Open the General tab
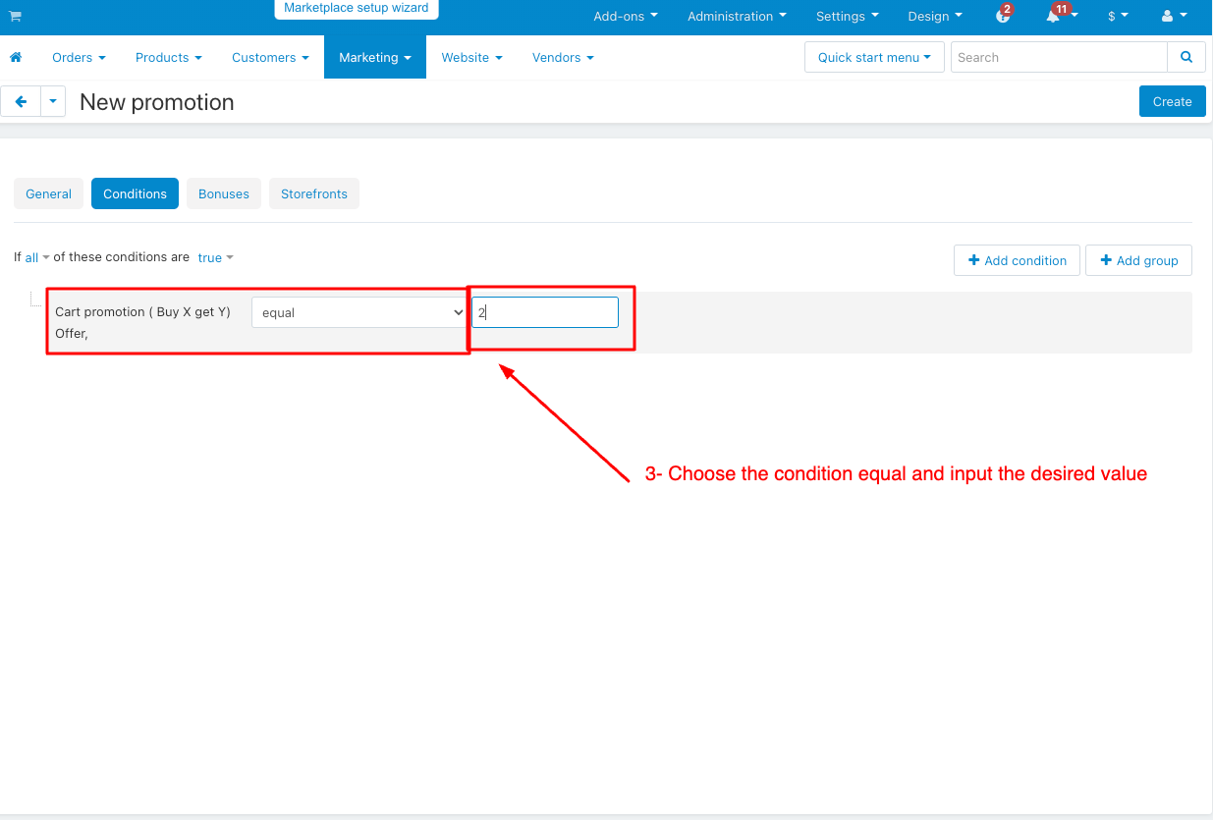 pyautogui.click(x=48, y=193)
